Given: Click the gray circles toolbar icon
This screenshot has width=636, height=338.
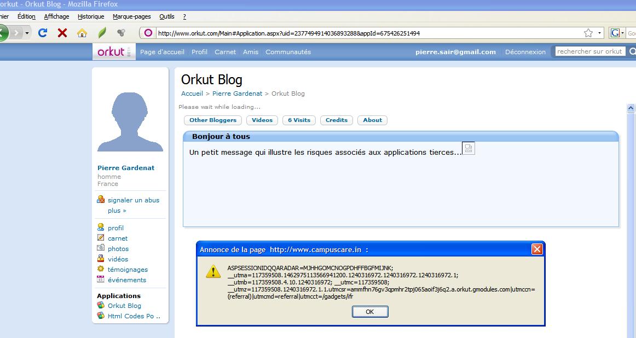Looking at the screenshot, I should pyautogui.click(x=121, y=33).
